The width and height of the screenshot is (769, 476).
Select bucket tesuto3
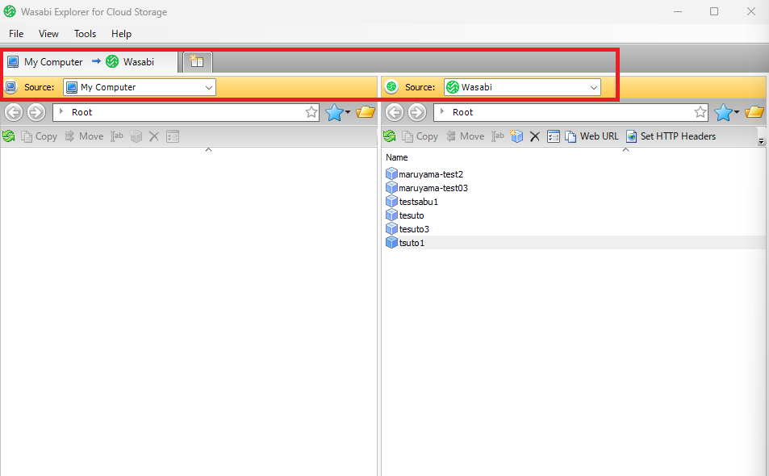pos(407,229)
